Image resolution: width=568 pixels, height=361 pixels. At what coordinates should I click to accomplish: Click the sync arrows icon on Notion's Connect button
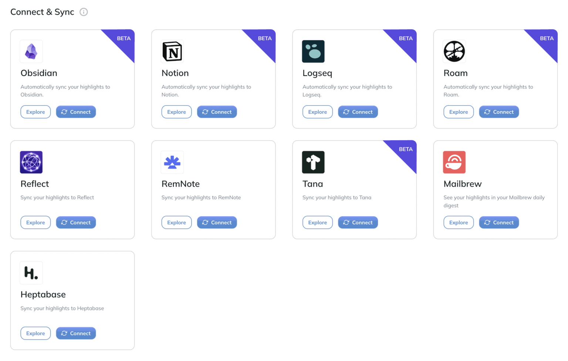(x=205, y=111)
